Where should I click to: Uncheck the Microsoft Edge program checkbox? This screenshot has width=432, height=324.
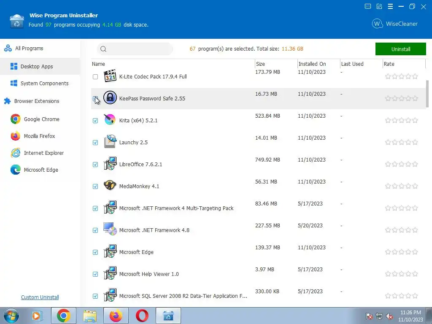click(95, 252)
